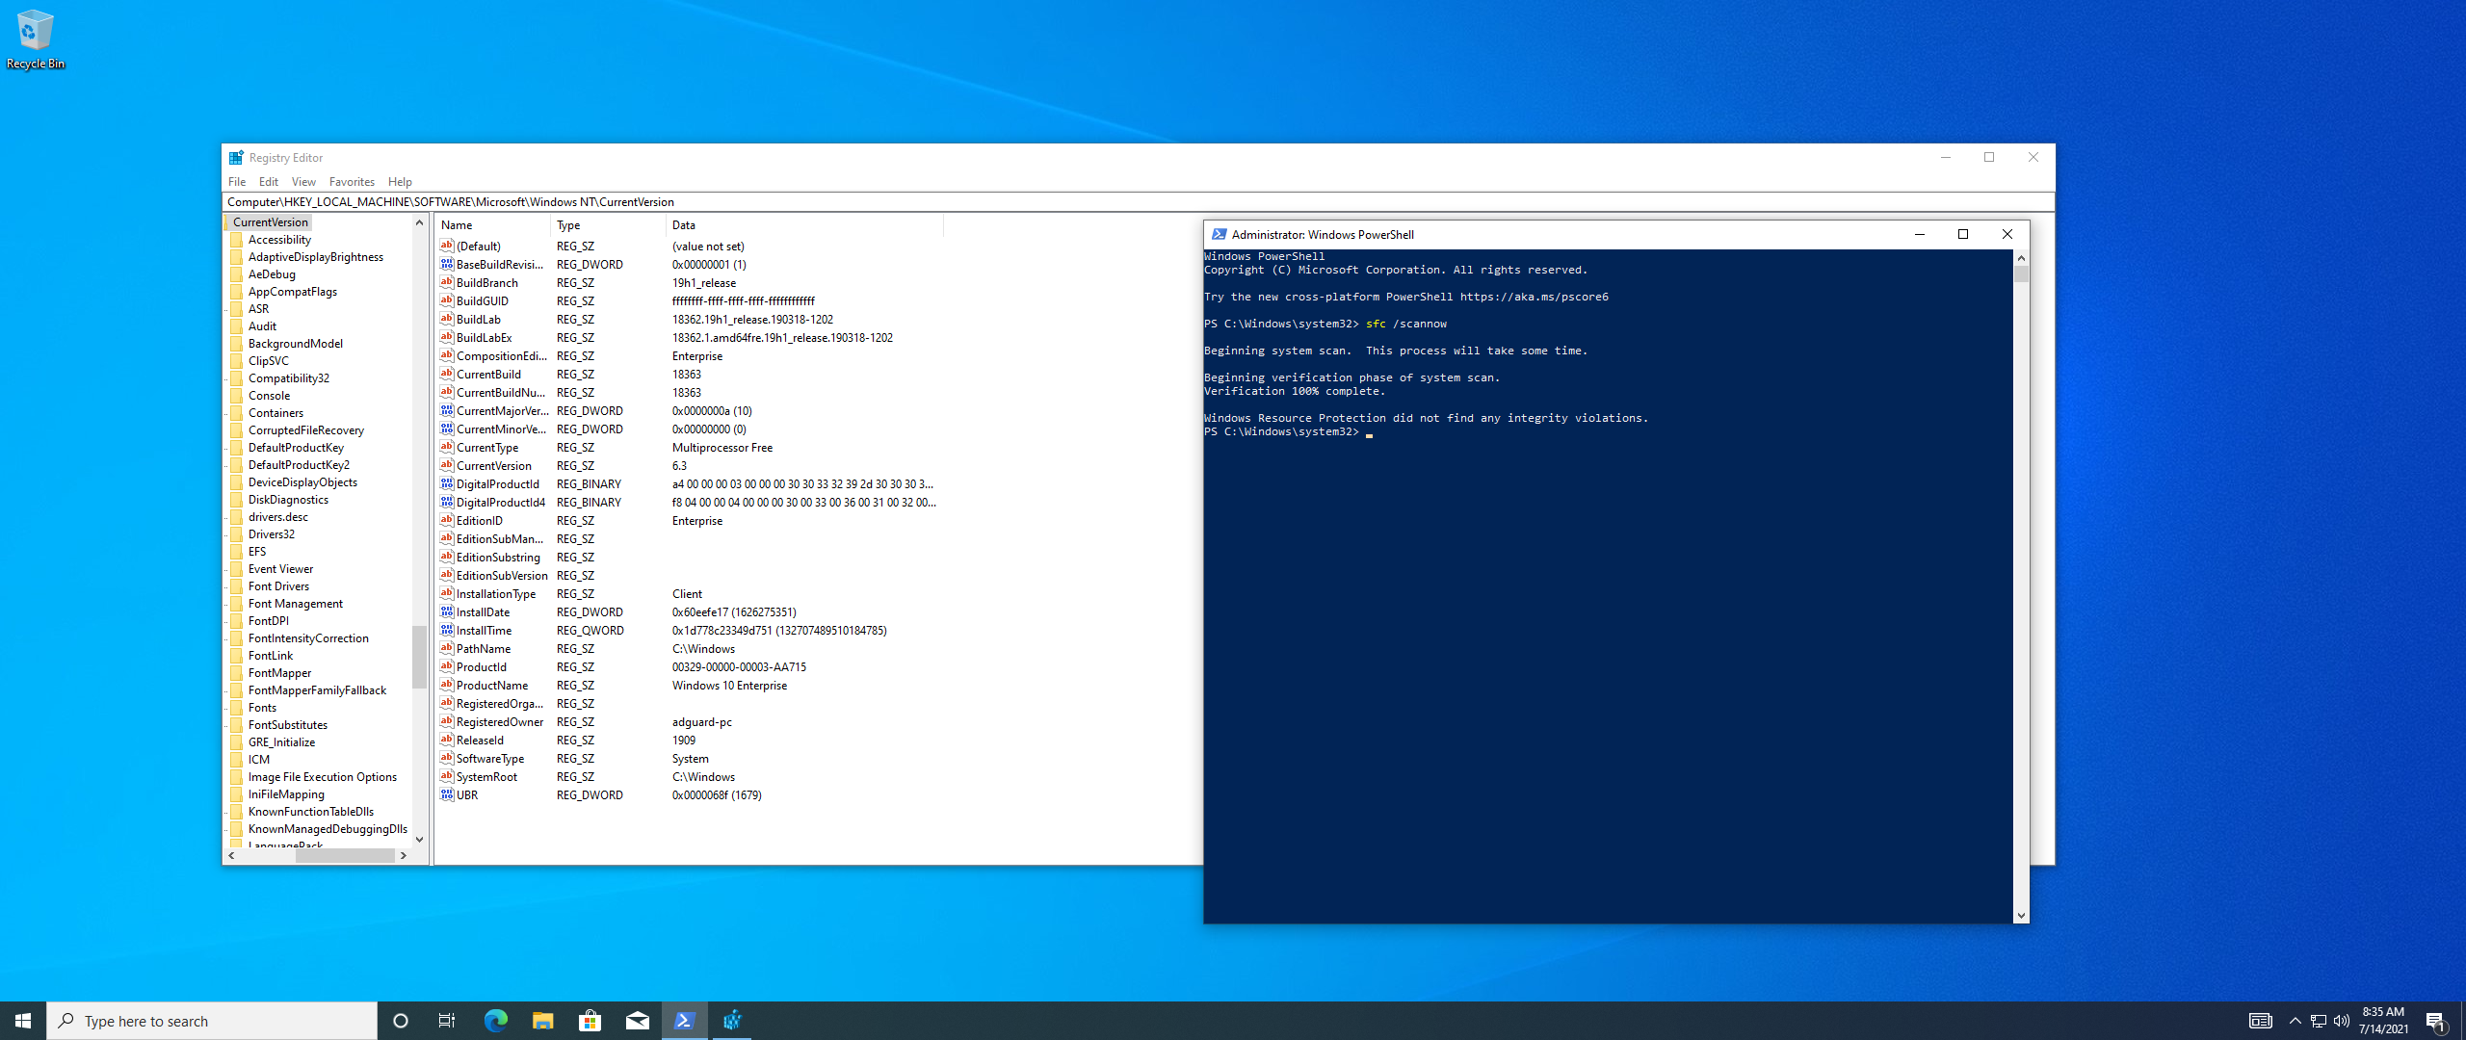Open the Help menu in Registry Editor
Image resolution: width=2466 pixels, height=1040 pixels.
click(x=400, y=182)
